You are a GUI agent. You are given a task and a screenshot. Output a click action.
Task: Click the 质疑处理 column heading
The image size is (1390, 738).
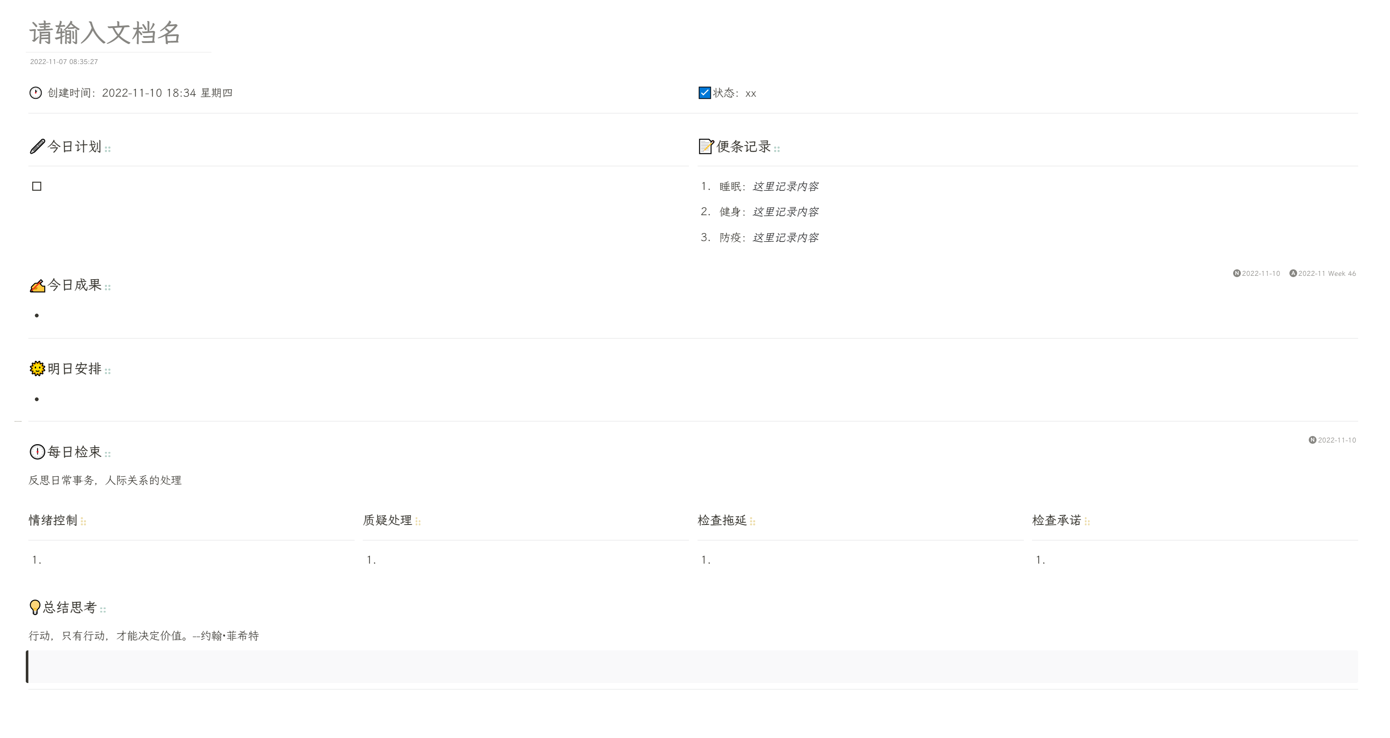[x=387, y=521]
